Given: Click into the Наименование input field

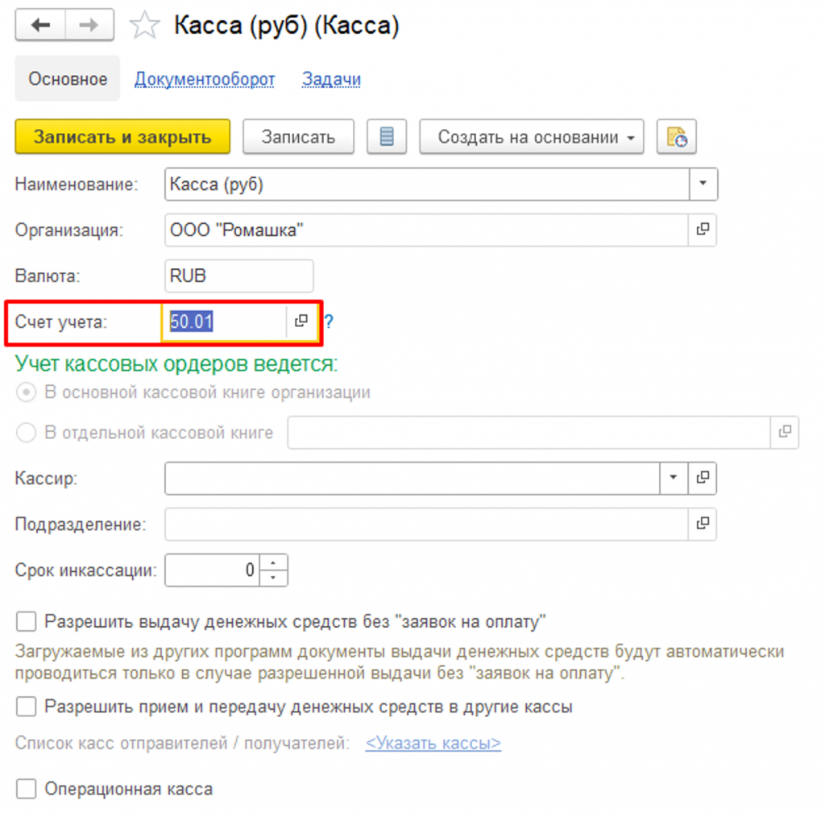Looking at the screenshot, I should pyautogui.click(x=427, y=184).
